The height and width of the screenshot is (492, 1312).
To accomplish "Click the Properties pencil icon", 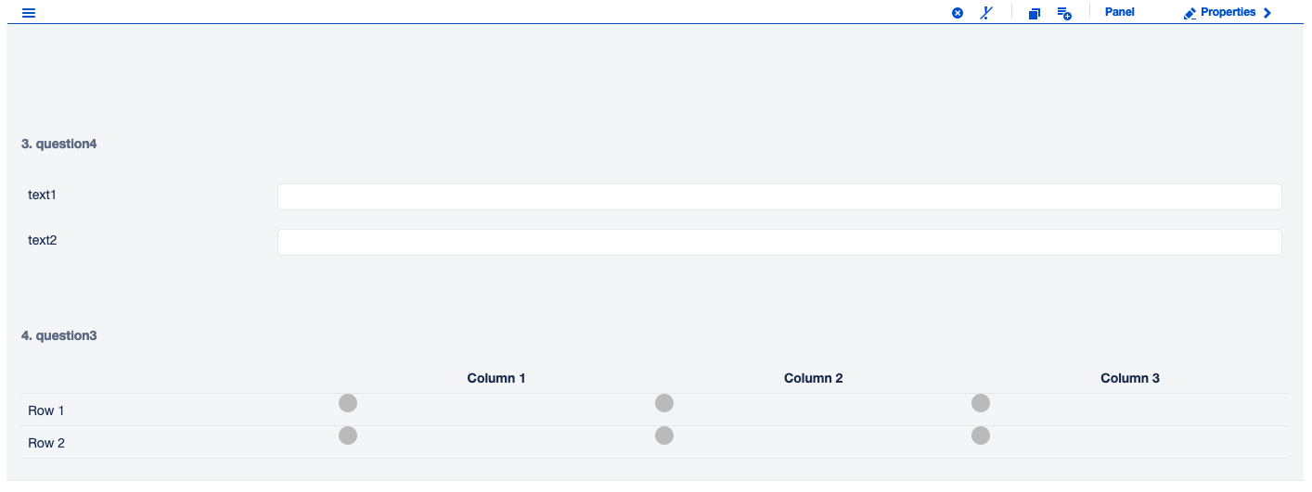I will click(1190, 13).
